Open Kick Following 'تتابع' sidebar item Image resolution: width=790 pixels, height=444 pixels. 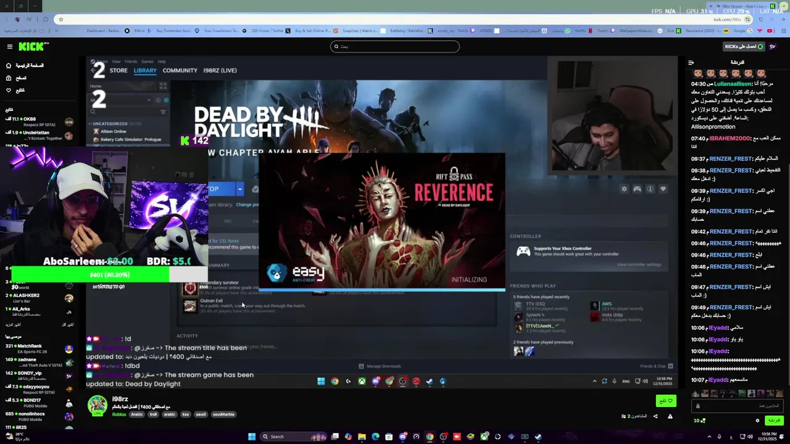15,90
